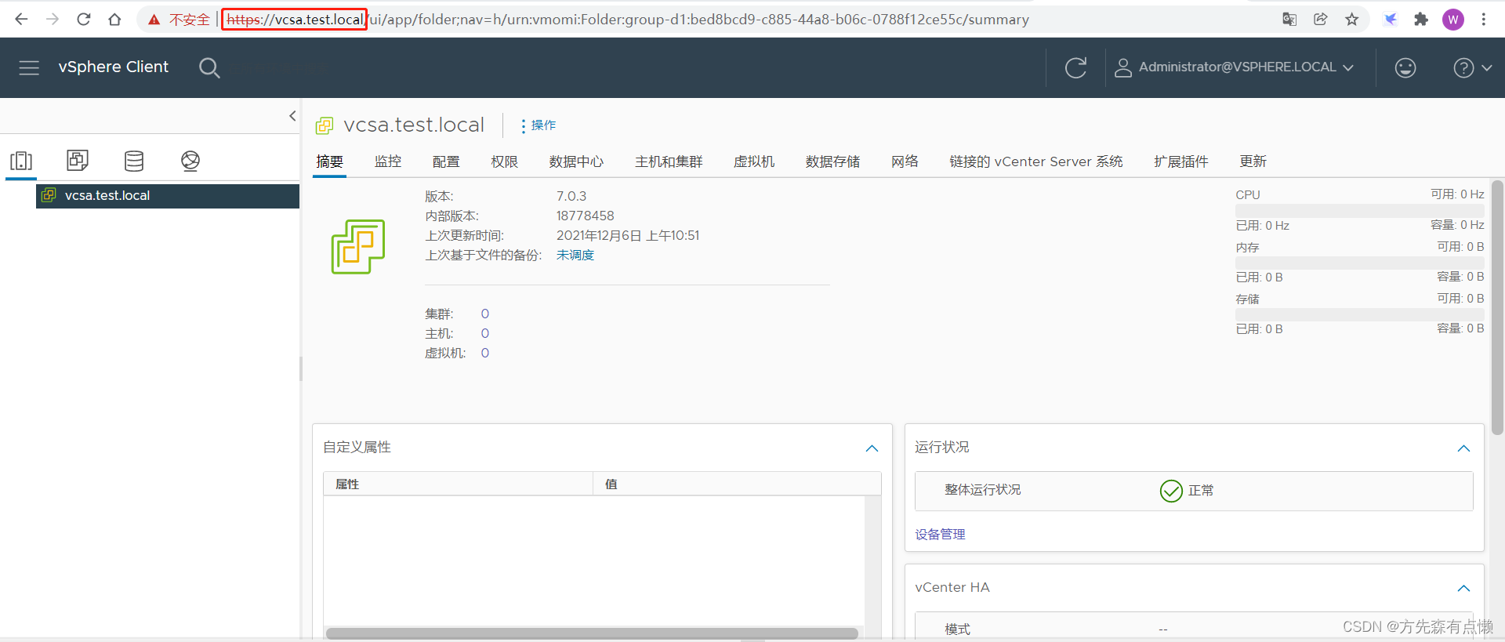Click the 内存 usage bar

pyautogui.click(x=1360, y=263)
